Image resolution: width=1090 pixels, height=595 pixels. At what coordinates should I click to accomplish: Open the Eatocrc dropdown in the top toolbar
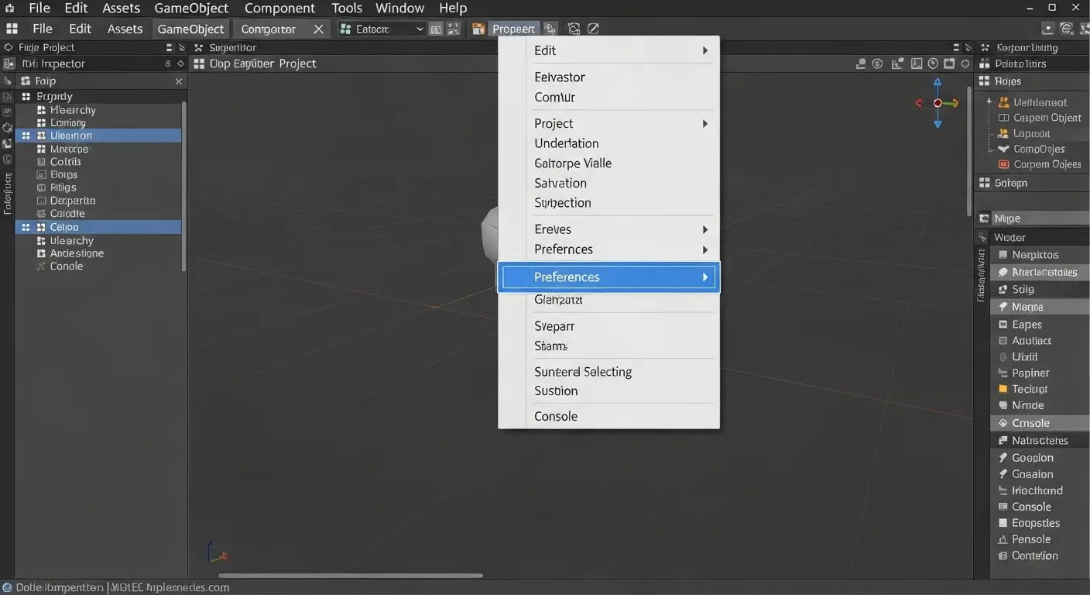click(381, 29)
